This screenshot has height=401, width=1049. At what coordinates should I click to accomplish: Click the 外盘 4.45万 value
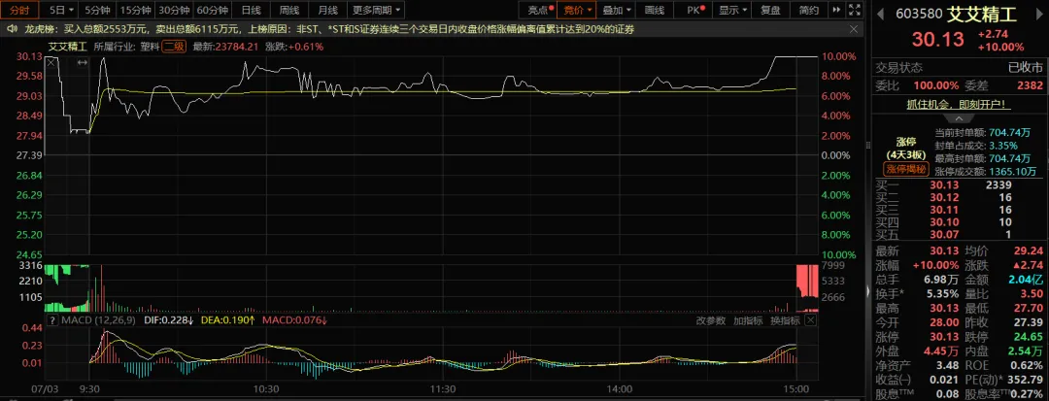(942, 351)
